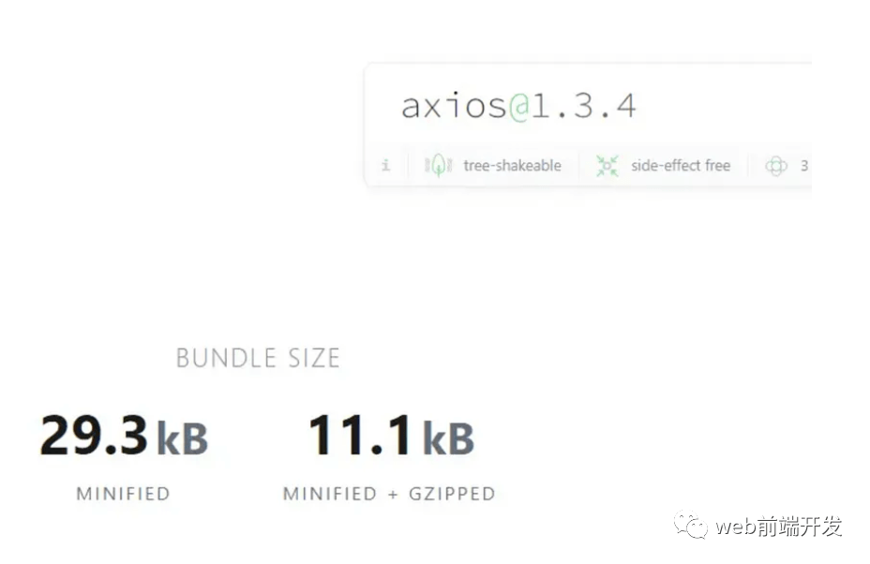Select the MINIFIED + GZIPPED stat tab

(x=391, y=494)
